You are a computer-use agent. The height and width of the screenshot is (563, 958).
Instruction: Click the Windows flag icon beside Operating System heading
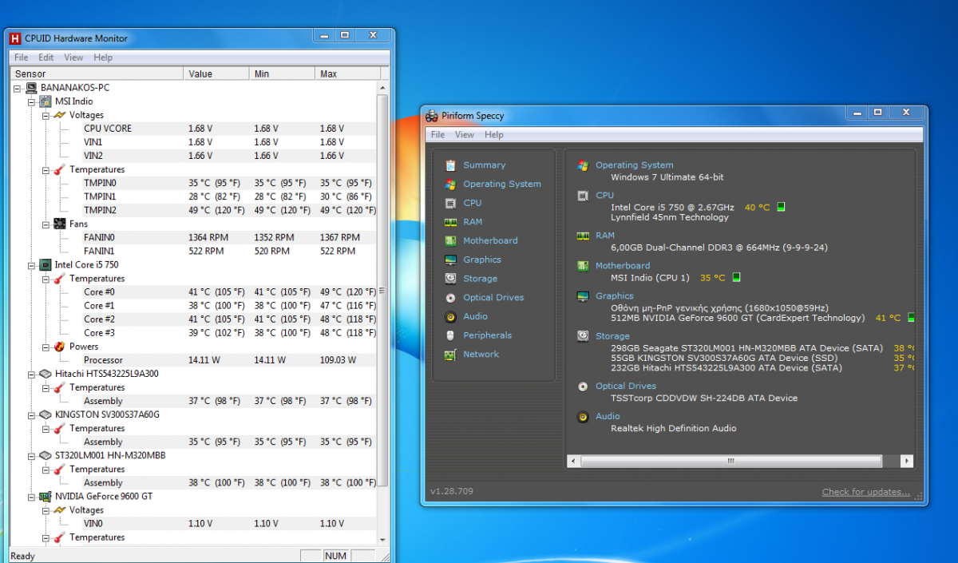pos(583,165)
